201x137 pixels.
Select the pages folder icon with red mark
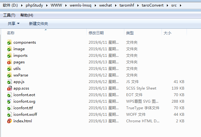9,62
